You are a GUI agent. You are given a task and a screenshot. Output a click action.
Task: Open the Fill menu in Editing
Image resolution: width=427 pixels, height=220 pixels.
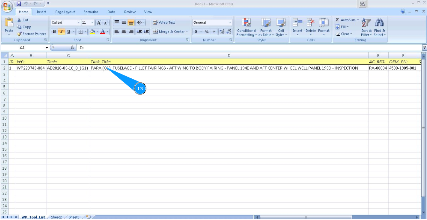[342, 27]
